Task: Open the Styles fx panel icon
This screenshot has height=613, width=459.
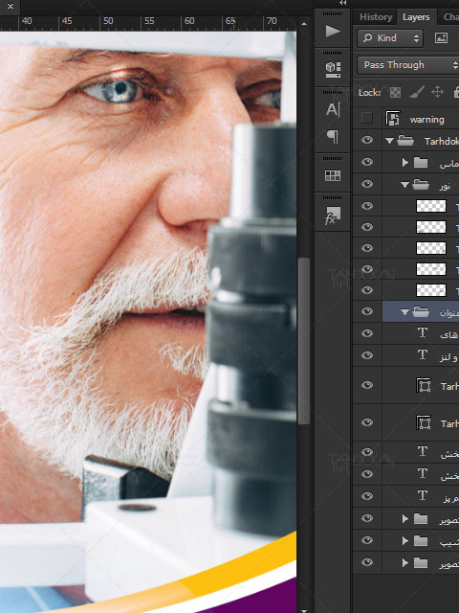Action: [333, 216]
